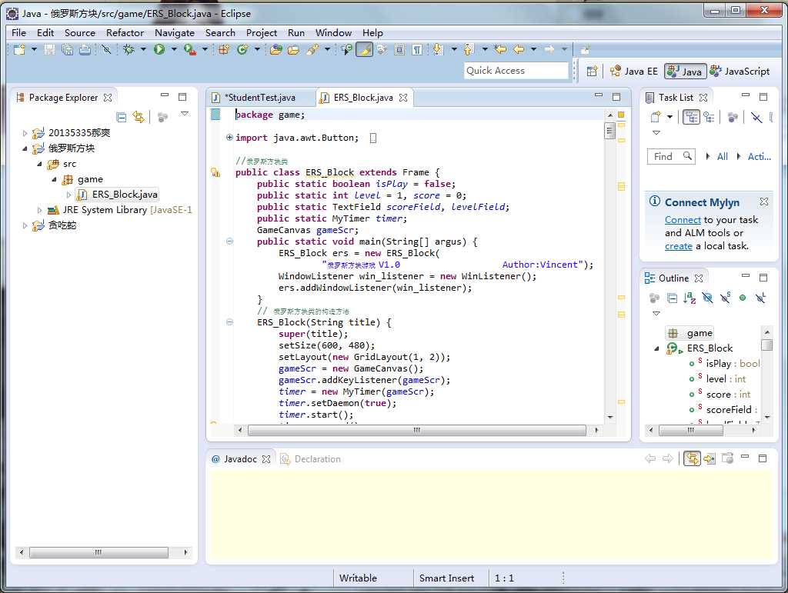Click the Open Type toolbar icon
Screen dimensions: 788x593
click(275, 49)
